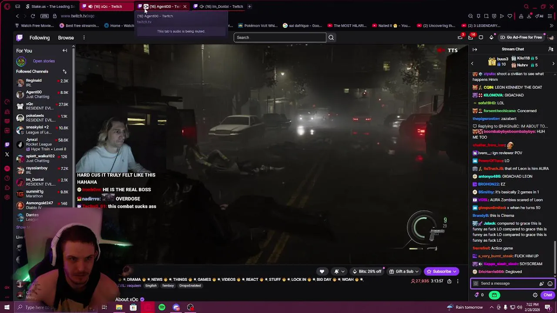Click the search magnifier button

(x=331, y=37)
